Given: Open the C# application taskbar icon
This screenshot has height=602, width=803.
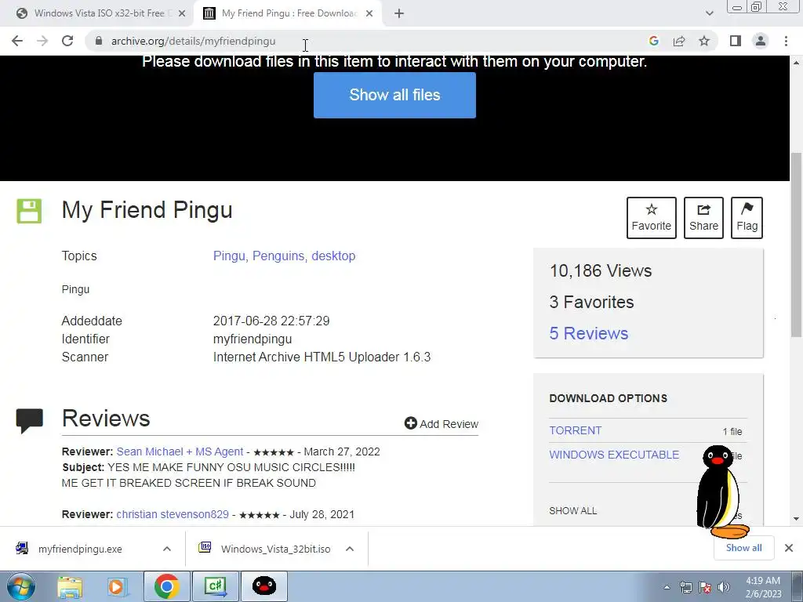Looking at the screenshot, I should coord(216,586).
